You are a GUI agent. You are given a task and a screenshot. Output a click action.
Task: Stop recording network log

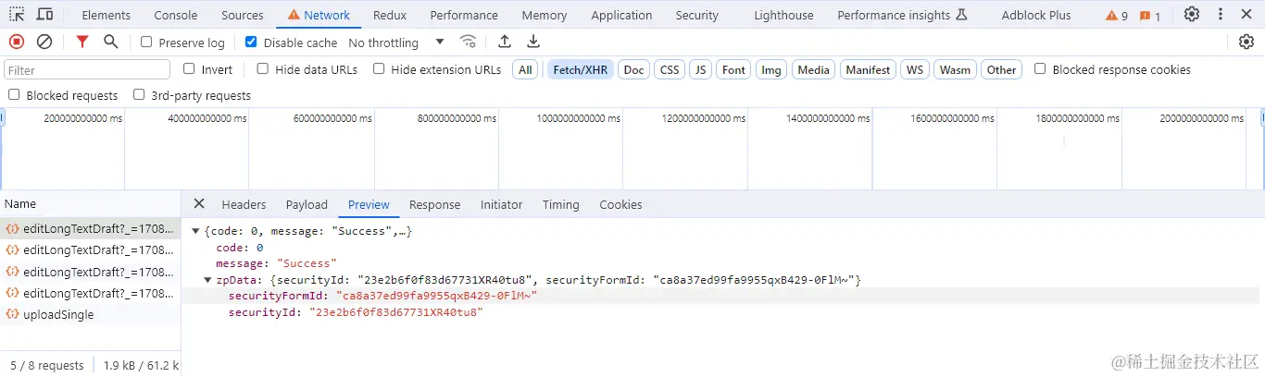click(x=17, y=42)
